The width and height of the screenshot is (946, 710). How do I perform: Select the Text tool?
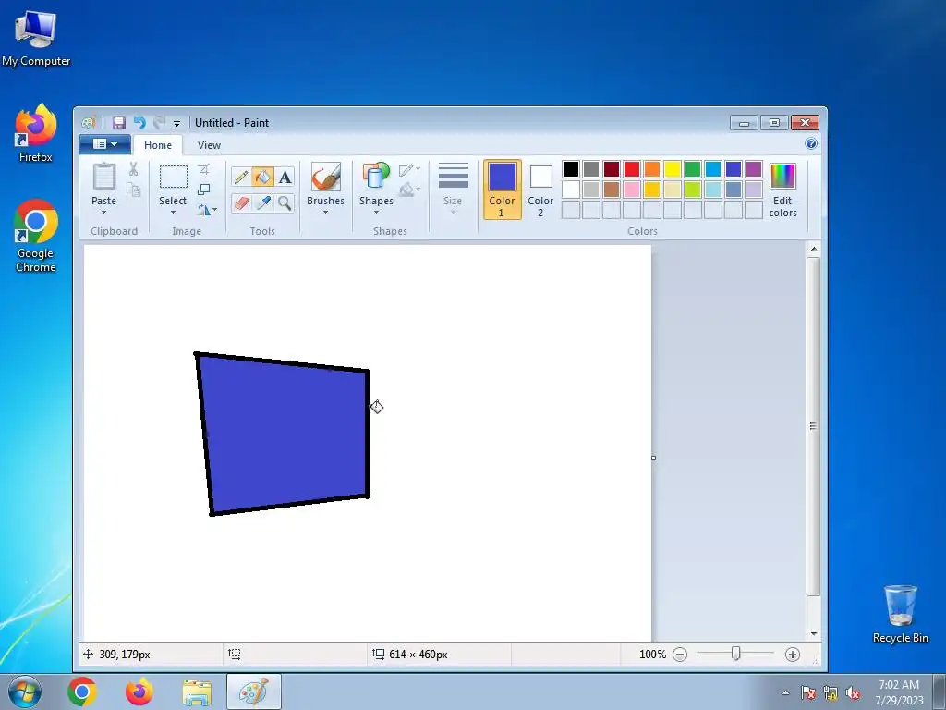pyautogui.click(x=285, y=177)
